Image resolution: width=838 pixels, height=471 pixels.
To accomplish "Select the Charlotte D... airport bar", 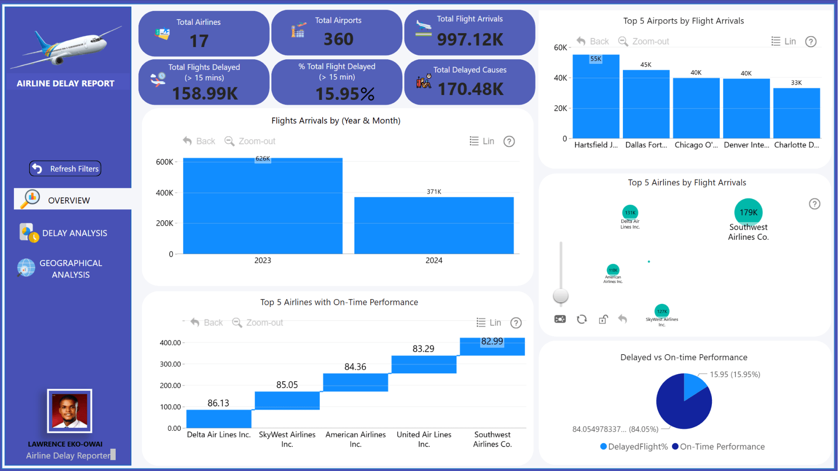I will [x=797, y=113].
